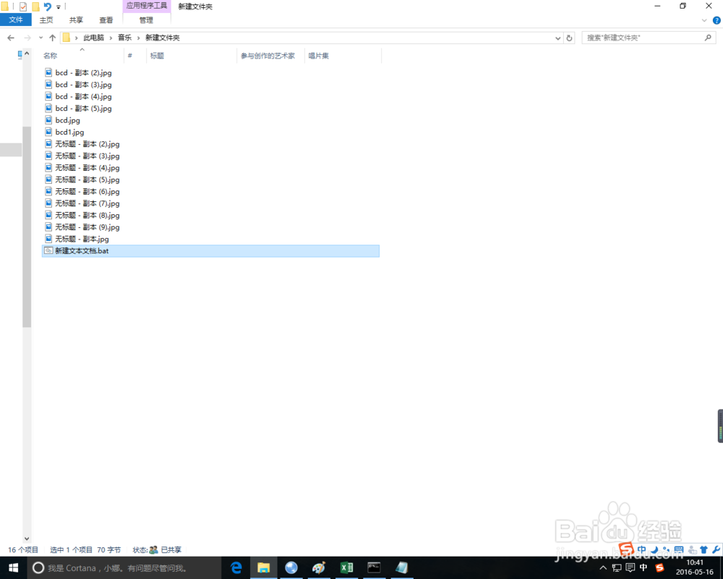Image resolution: width=723 pixels, height=579 pixels.
Task: Click the New Folder icon in title bar
Action: coord(35,7)
